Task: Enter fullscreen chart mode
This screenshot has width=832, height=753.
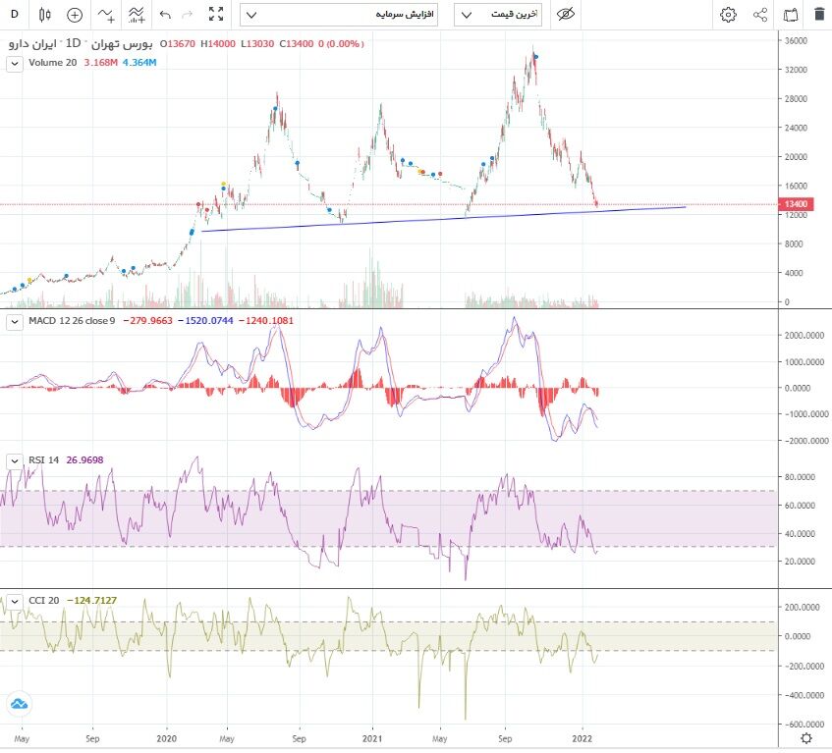Action: click(216, 15)
